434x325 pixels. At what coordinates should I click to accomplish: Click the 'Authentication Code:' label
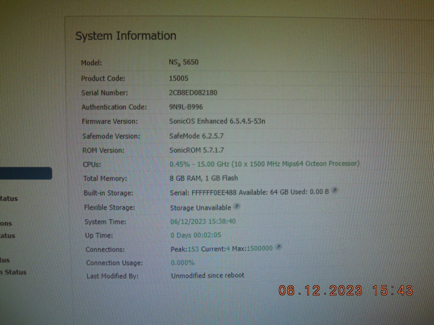coord(114,107)
